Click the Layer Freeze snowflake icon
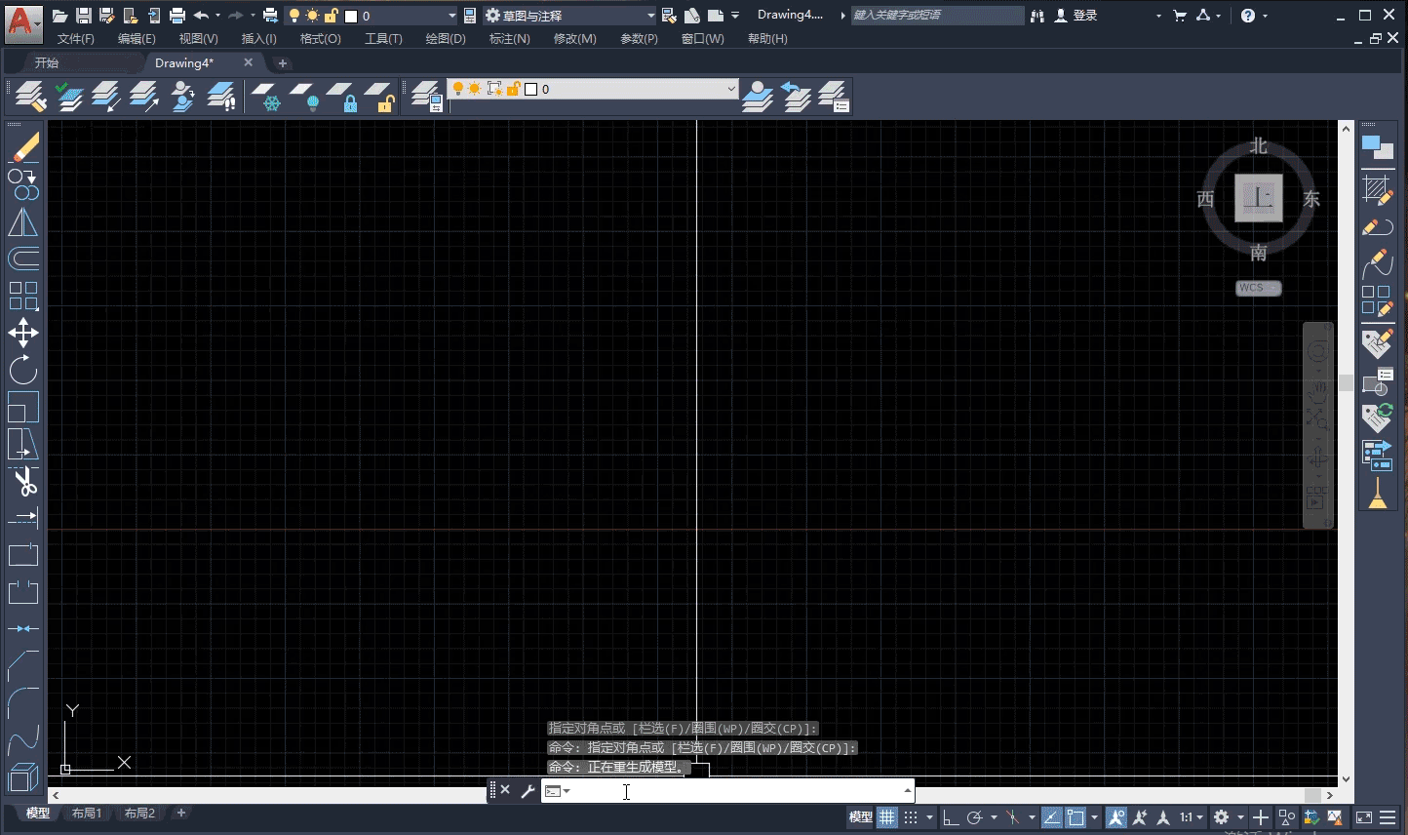The image size is (1408, 835). (266, 97)
